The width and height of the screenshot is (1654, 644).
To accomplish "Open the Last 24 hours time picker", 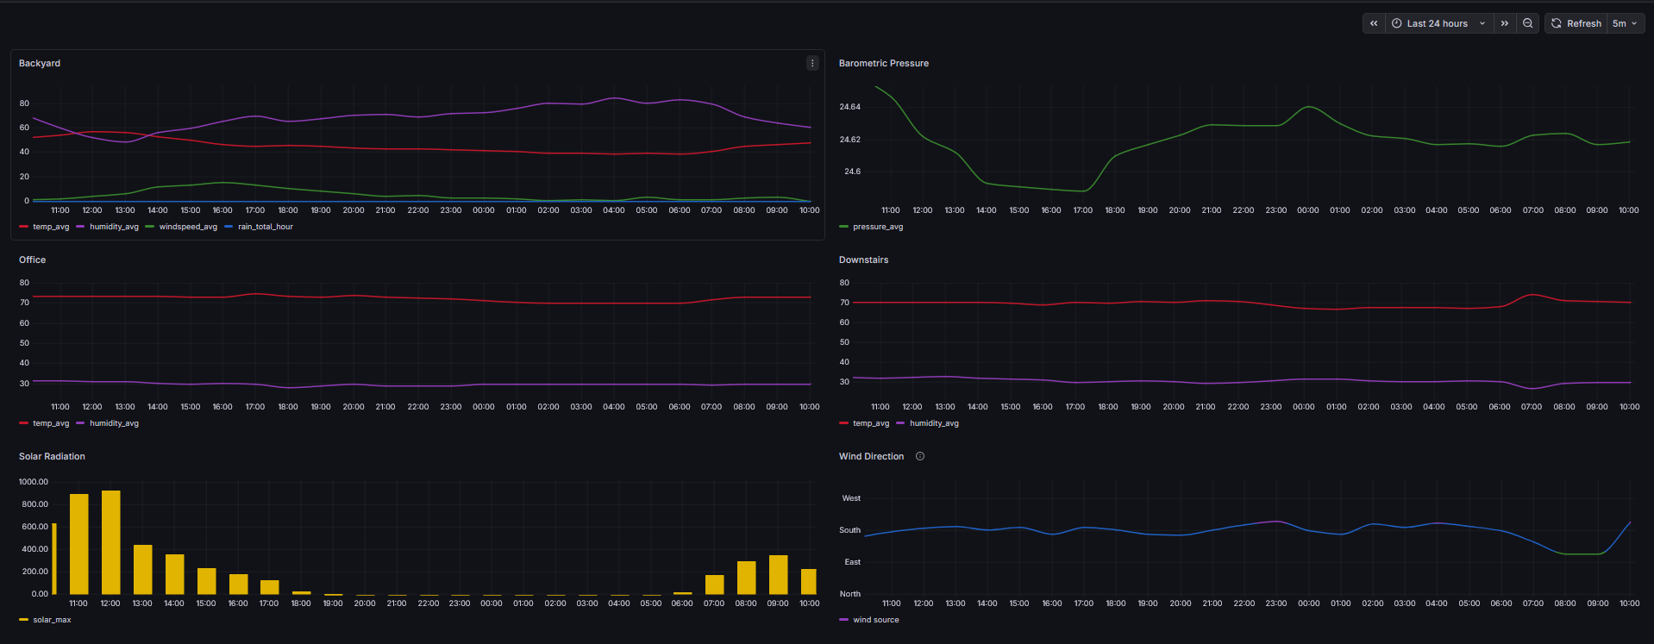I will coord(1438,23).
